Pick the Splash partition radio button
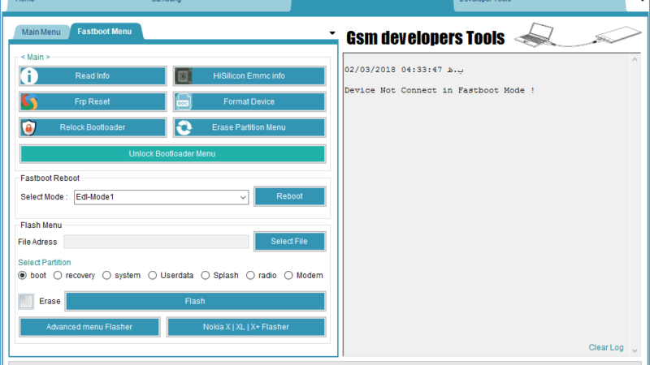The width and height of the screenshot is (650, 365). point(206,275)
